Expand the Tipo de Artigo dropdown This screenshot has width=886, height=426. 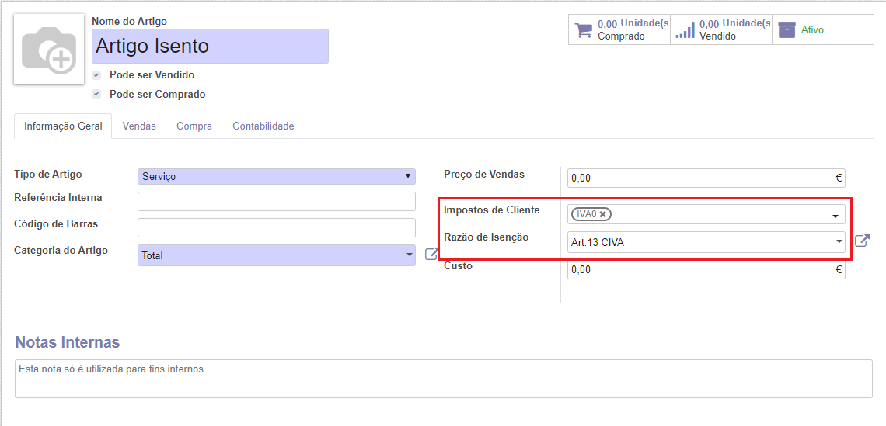click(x=276, y=177)
